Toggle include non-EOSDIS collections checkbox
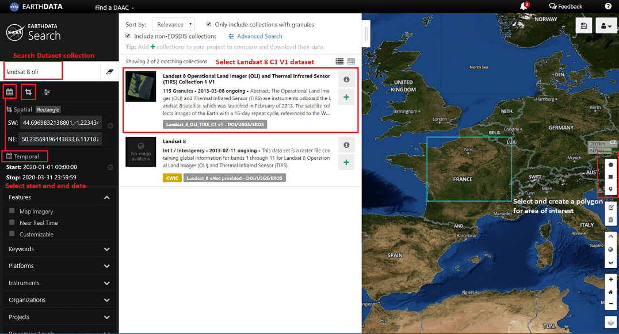 coord(128,36)
